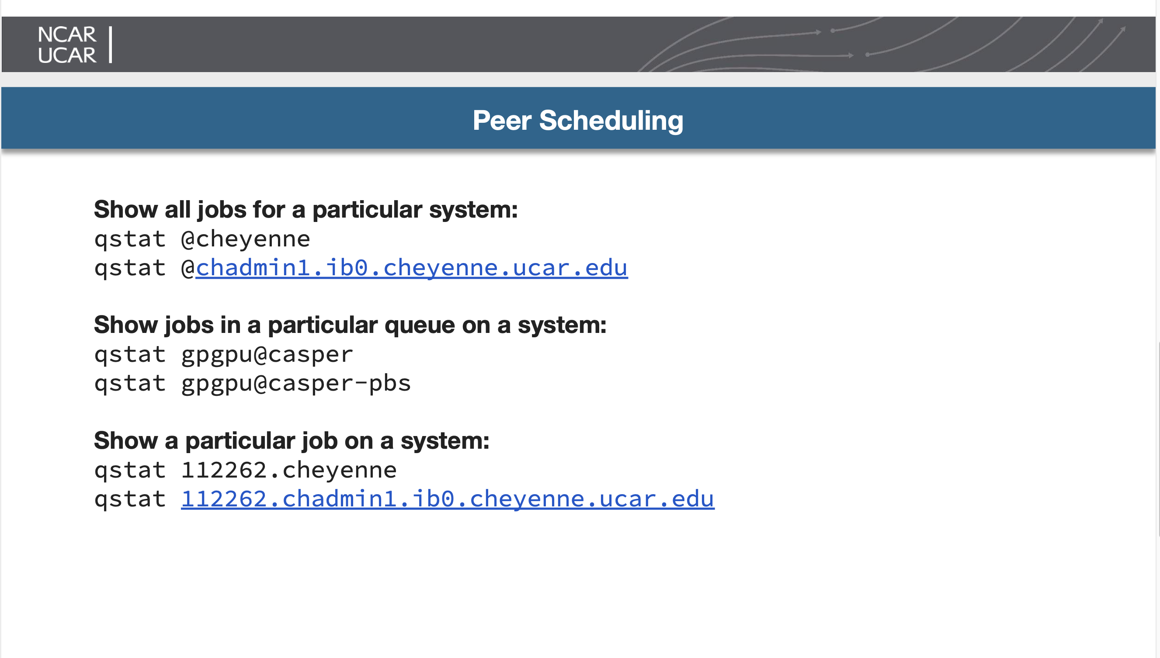Click heading "Show a particular job on a system"
Viewport: 1160px width, 658px height.
click(292, 440)
